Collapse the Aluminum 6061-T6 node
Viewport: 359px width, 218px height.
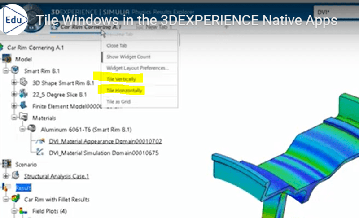click(22, 129)
